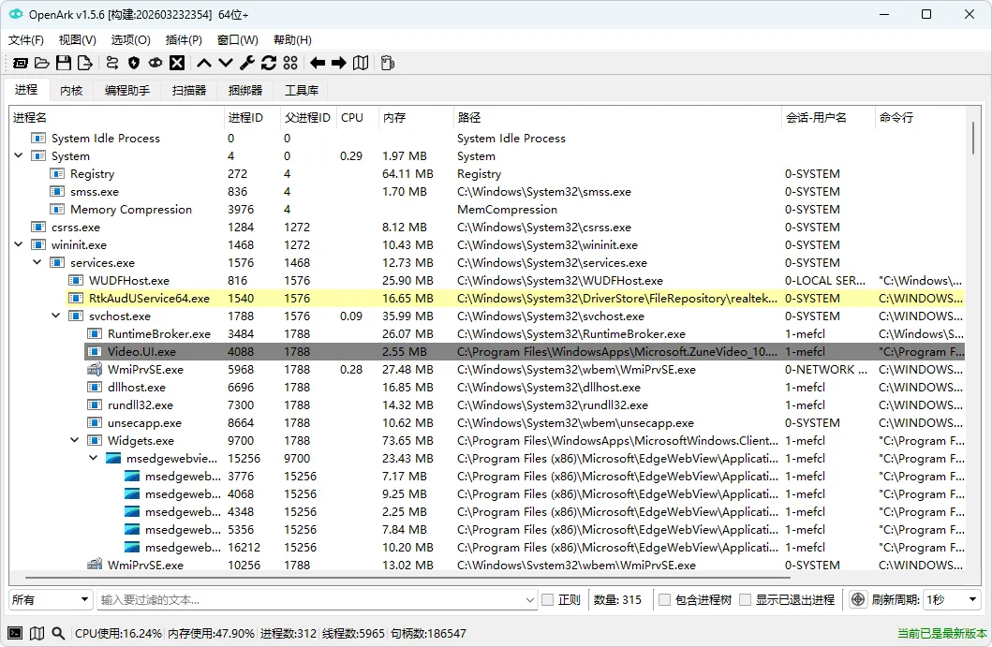Click the map icon in status bar
The height and width of the screenshot is (647, 992).
pos(37,633)
